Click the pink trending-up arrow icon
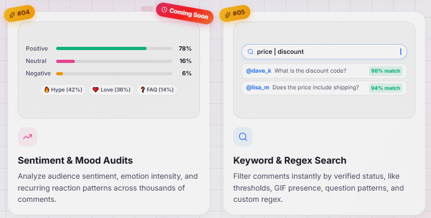 tap(27, 137)
